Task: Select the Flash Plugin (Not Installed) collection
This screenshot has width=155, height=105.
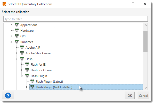Action: pos(54,87)
